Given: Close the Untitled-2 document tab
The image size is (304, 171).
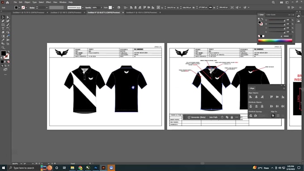Looking at the screenshot, I should click(x=84, y=13).
